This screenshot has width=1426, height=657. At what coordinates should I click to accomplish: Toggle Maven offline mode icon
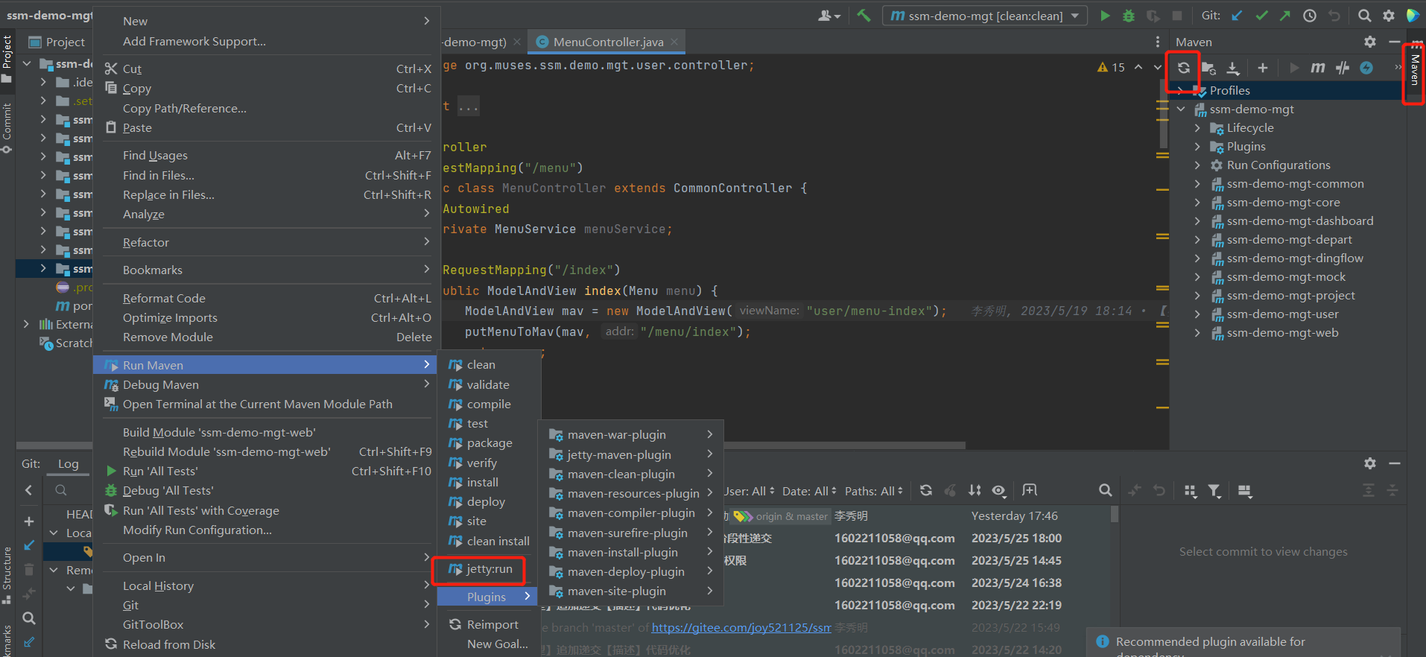click(x=1343, y=68)
